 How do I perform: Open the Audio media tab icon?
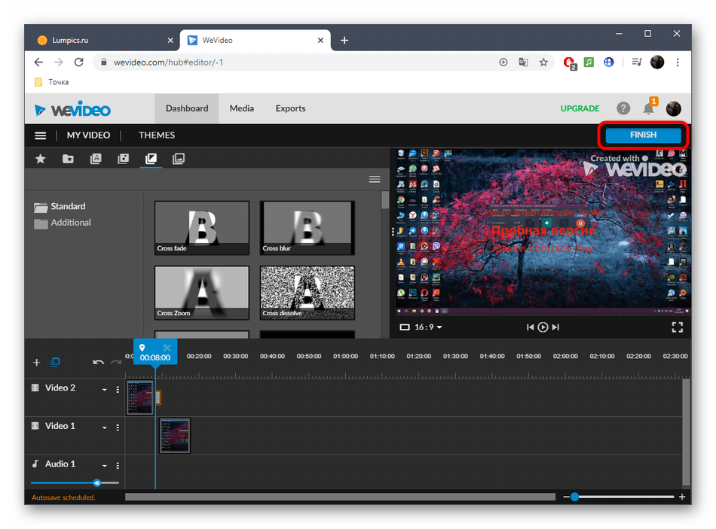(124, 159)
